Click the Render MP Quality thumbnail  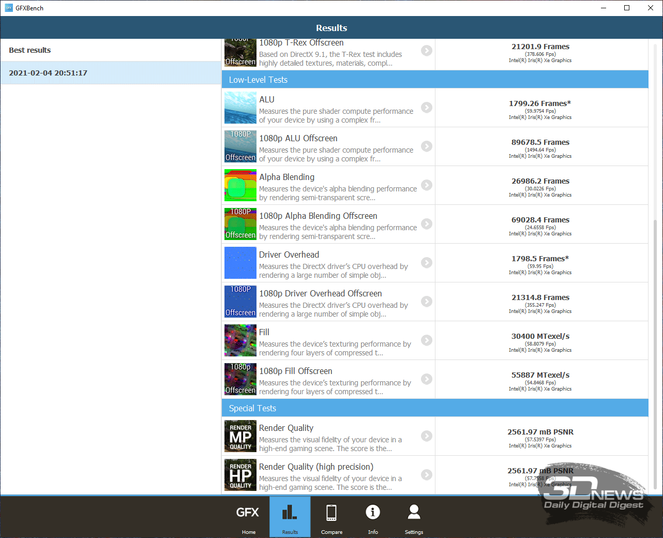(x=240, y=436)
